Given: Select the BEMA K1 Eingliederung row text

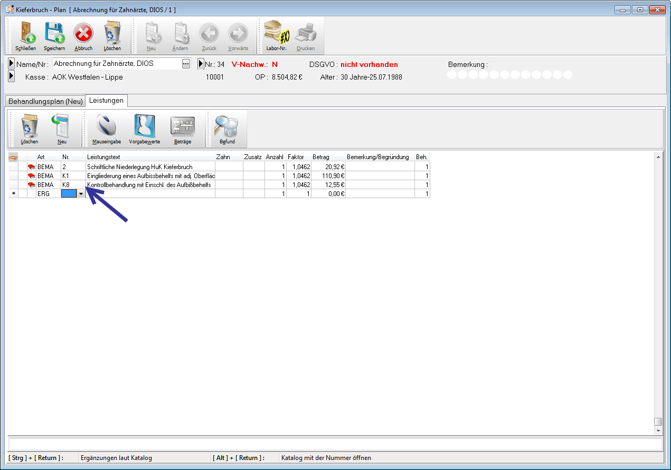Looking at the screenshot, I should (x=151, y=175).
